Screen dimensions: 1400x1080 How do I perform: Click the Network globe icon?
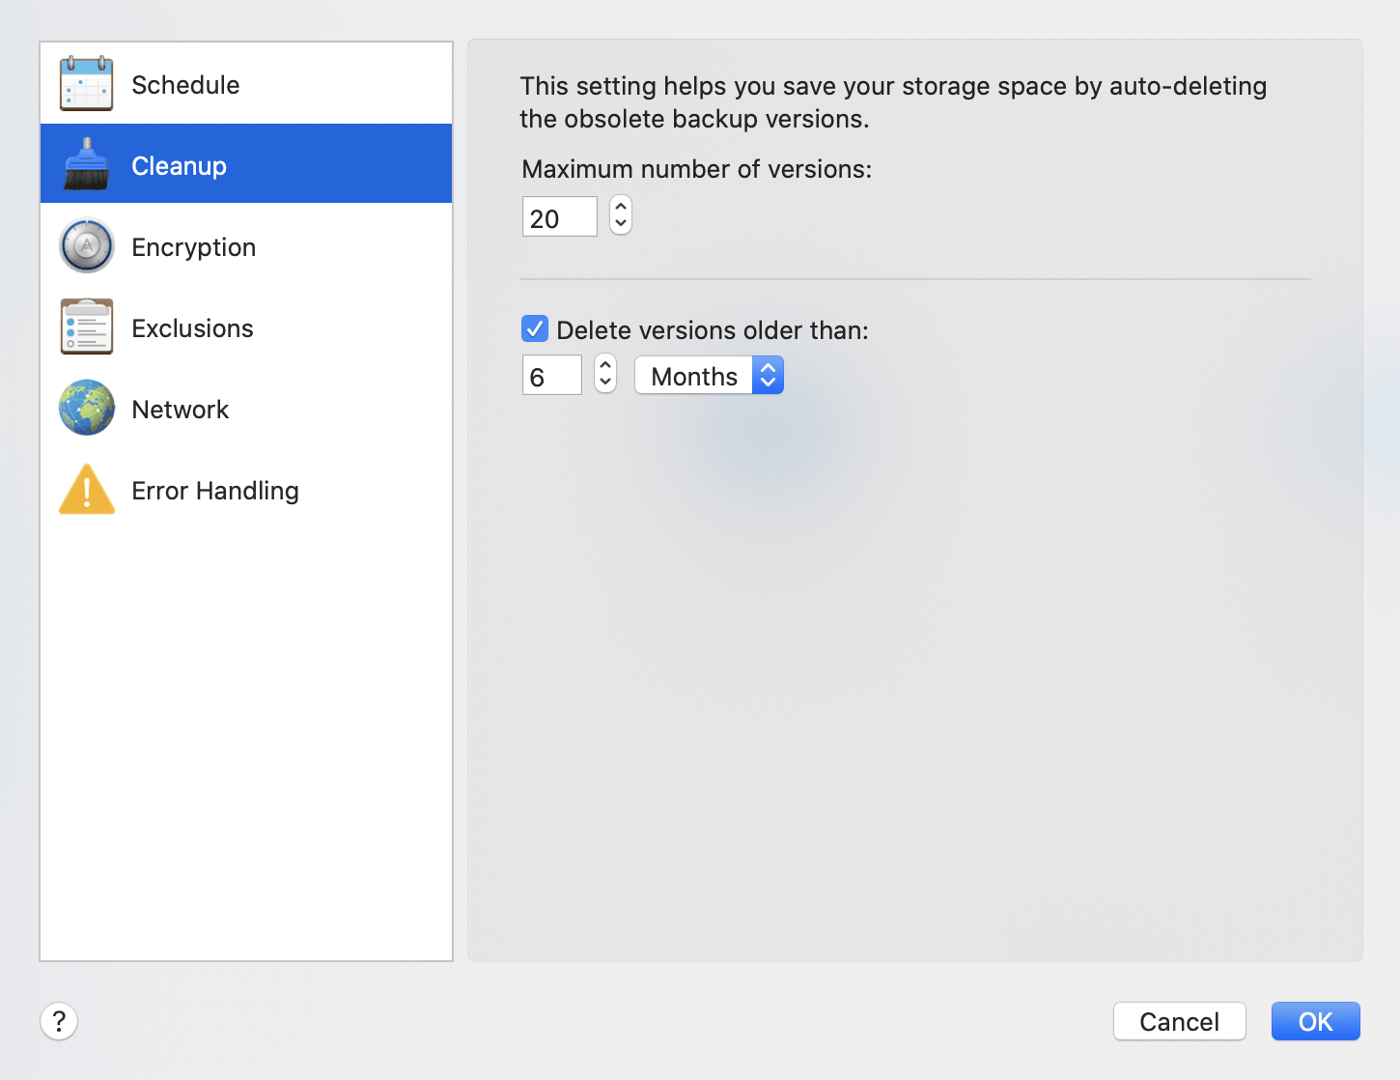point(86,408)
